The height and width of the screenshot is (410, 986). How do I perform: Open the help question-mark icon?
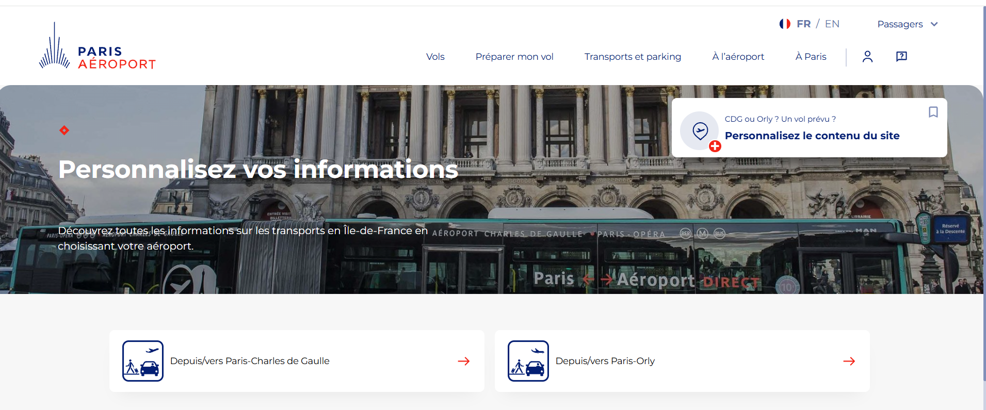(901, 56)
